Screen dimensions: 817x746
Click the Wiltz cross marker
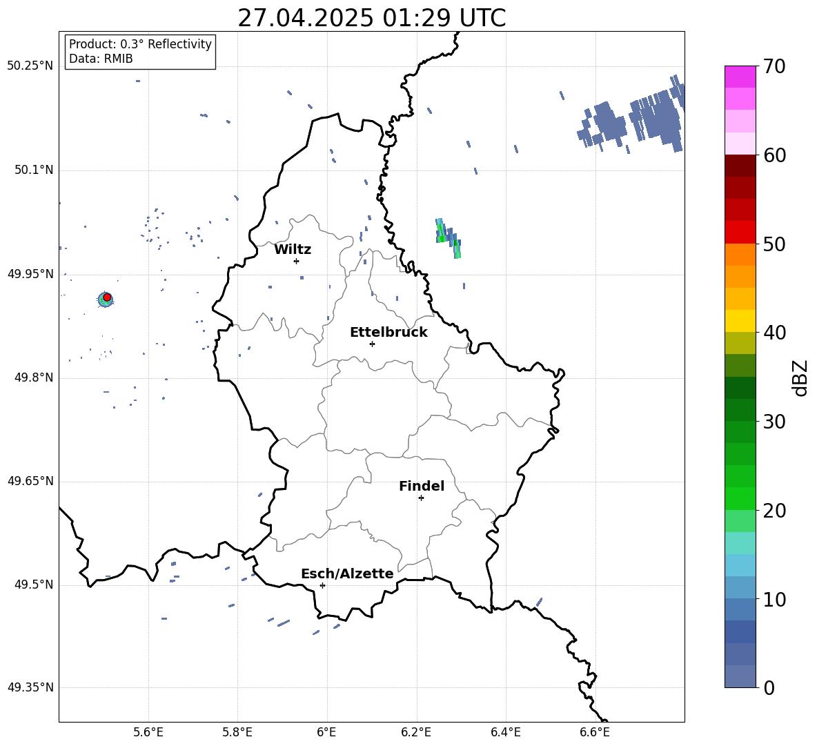(297, 261)
